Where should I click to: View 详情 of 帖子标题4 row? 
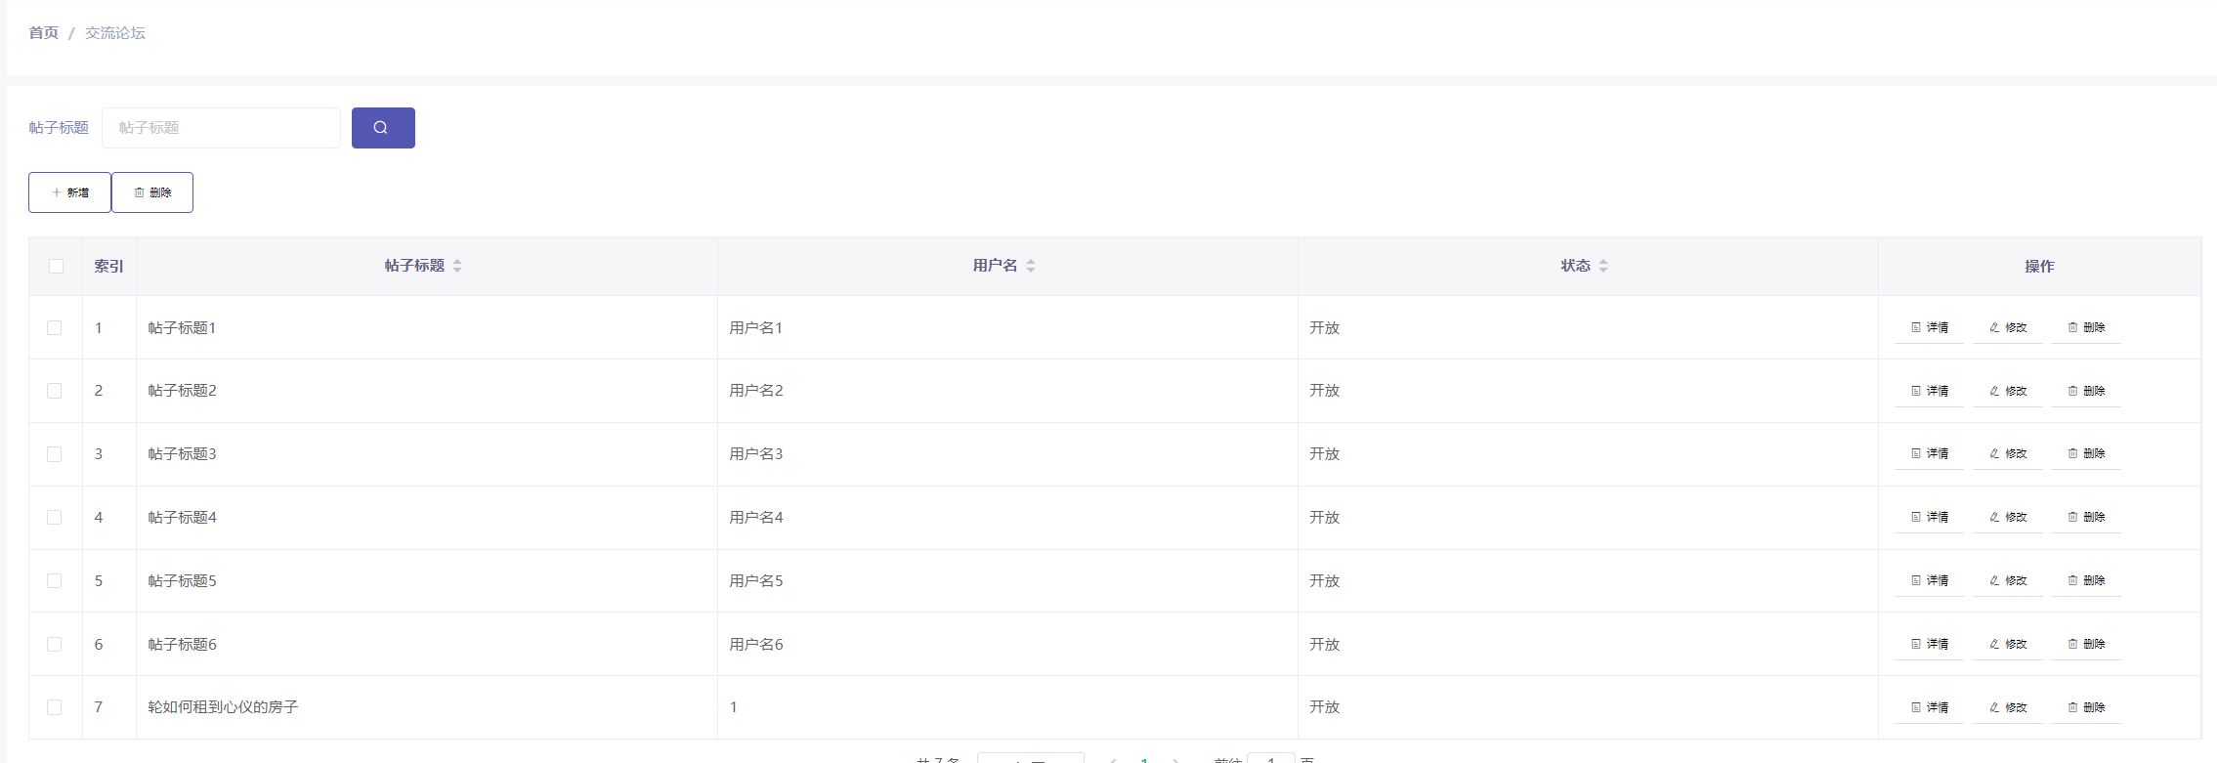coord(1929,518)
